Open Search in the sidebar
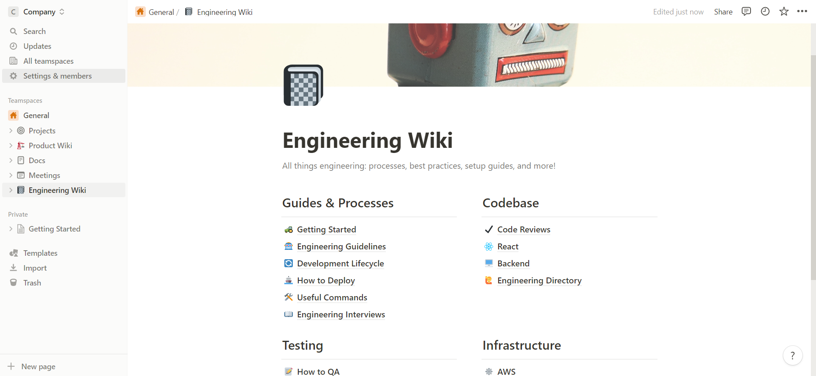The image size is (816, 376). coord(64,31)
